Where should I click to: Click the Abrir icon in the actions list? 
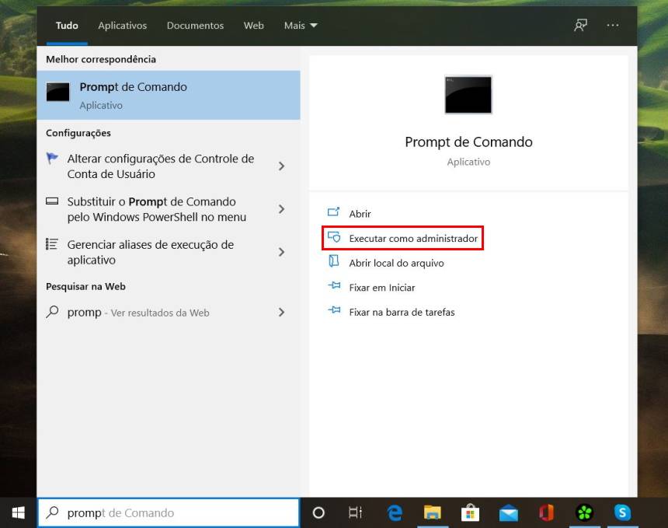click(x=333, y=212)
